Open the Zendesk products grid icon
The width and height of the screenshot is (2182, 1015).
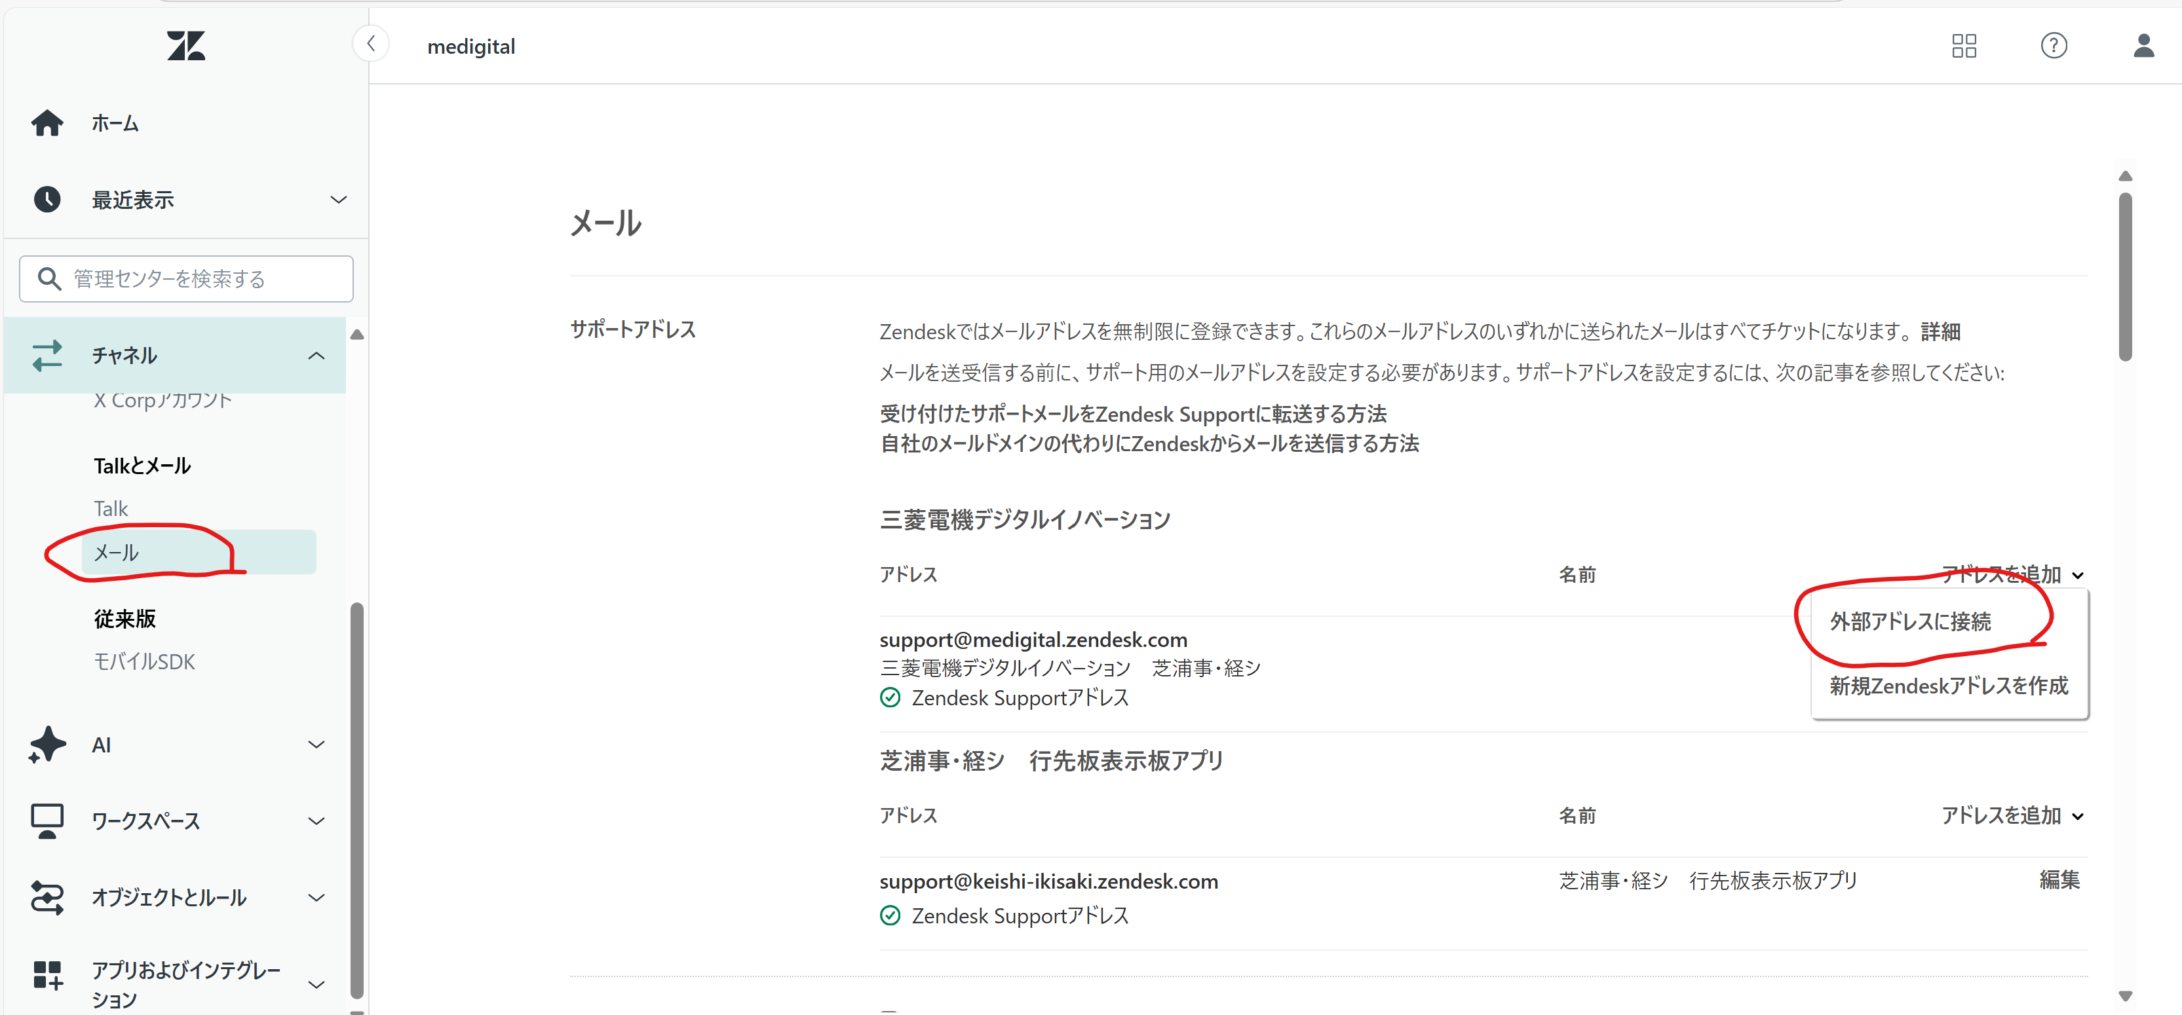1963,46
